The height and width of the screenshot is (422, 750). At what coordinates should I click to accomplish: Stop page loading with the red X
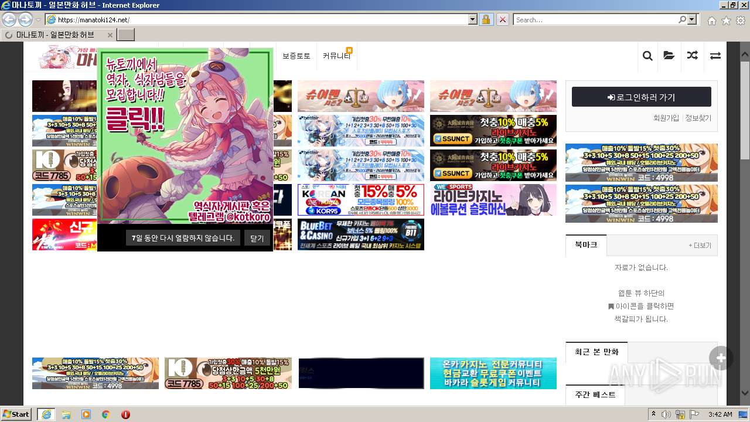coord(502,19)
